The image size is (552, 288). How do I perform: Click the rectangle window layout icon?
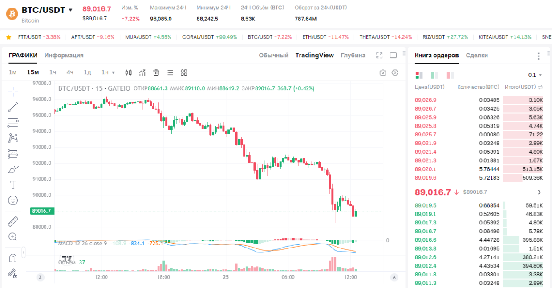coord(393,55)
